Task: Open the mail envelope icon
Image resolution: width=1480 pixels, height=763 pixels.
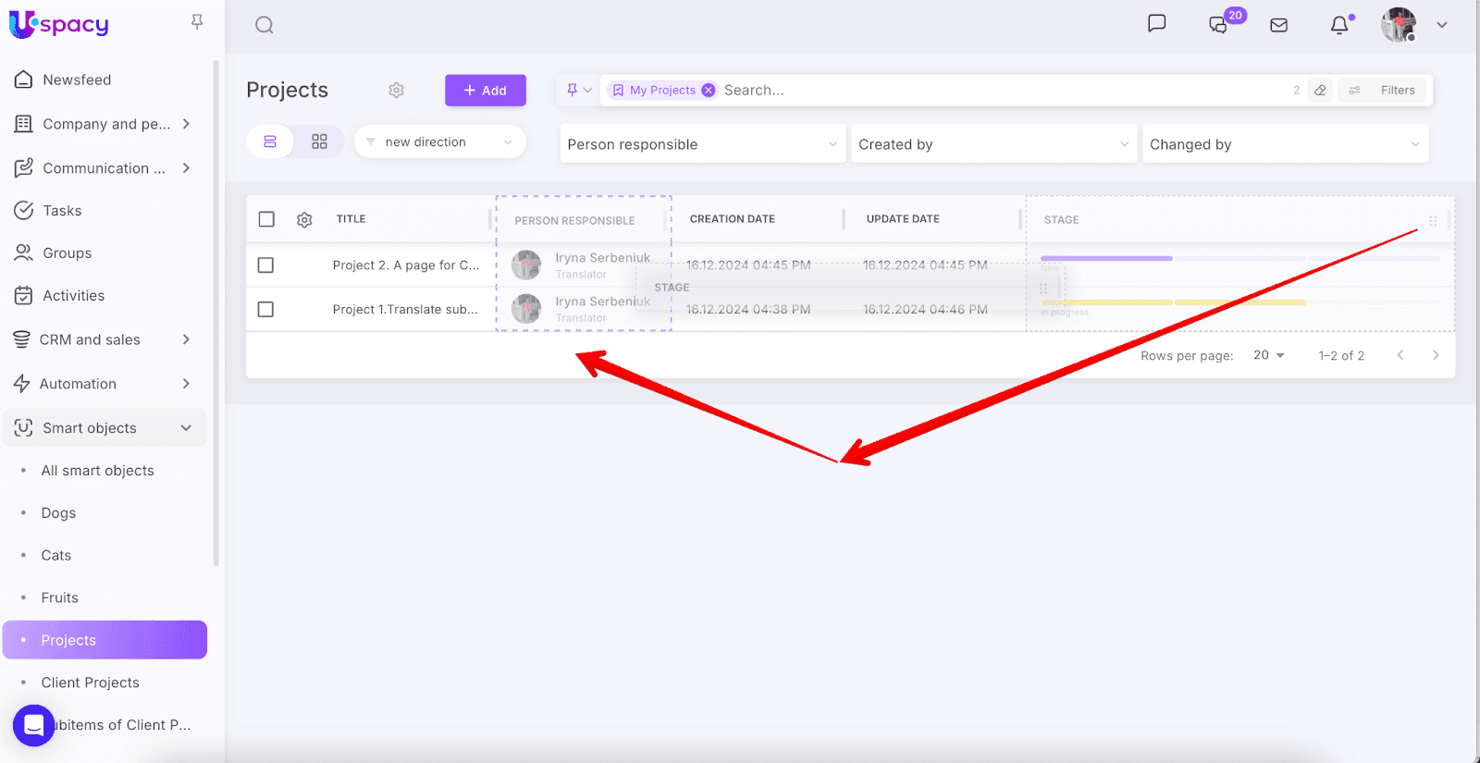Action: (1278, 25)
